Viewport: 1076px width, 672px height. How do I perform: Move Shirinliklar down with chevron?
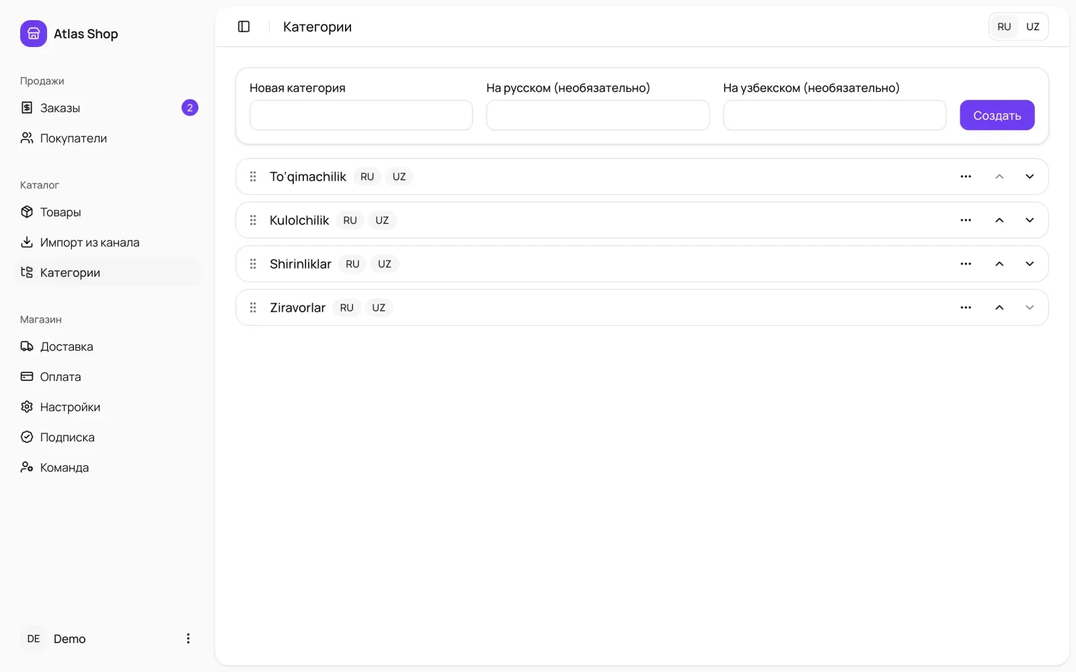(1030, 264)
